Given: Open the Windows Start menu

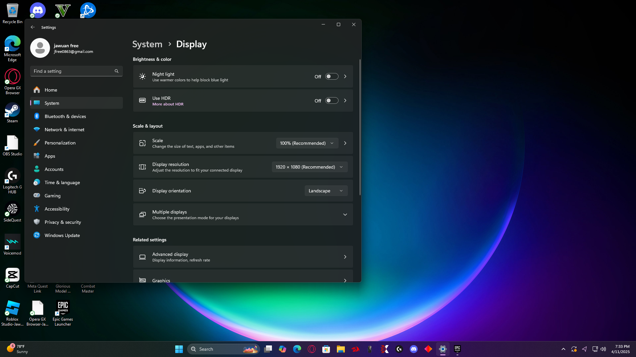Looking at the screenshot, I should point(179,349).
